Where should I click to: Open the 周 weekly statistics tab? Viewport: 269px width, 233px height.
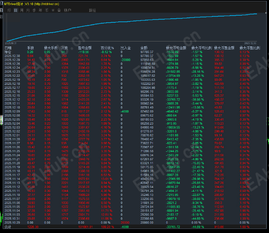tap(21, 10)
